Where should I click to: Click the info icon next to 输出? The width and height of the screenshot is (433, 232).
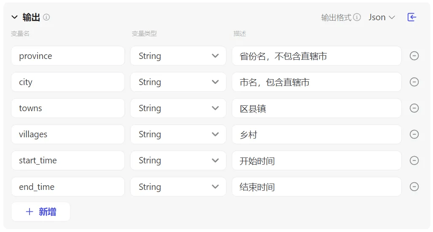tap(46, 17)
